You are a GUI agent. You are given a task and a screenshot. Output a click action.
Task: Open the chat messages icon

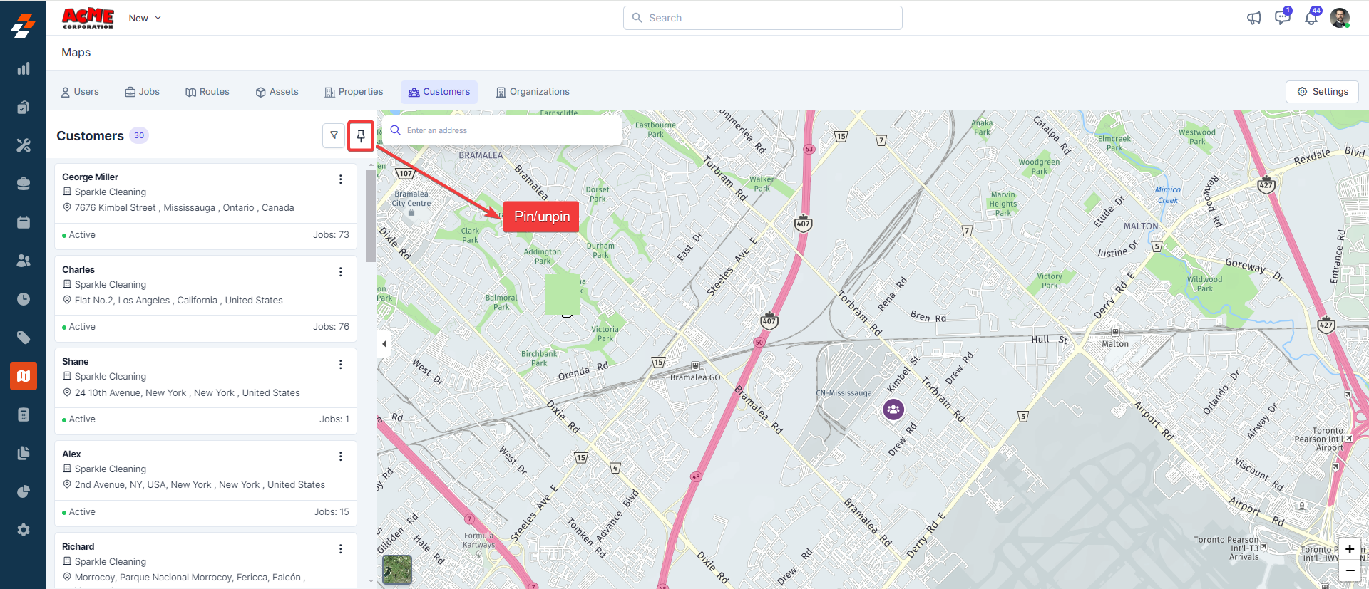click(1283, 17)
